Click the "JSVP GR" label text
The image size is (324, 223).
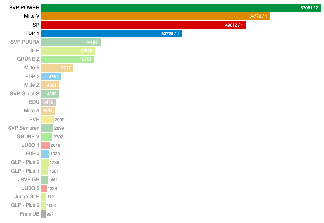29,180
